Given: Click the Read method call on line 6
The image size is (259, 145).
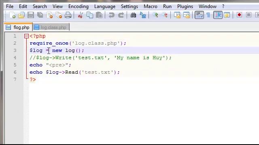Looking at the screenshot, I should coord(72,72).
